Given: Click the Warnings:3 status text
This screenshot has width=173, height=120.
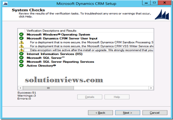Looking at the screenshot, I should pos(27,95).
